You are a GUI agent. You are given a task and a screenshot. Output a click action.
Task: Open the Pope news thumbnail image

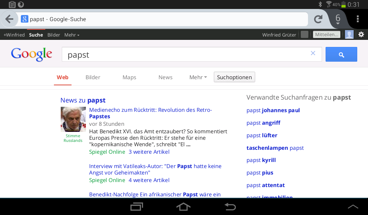[x=73, y=119]
